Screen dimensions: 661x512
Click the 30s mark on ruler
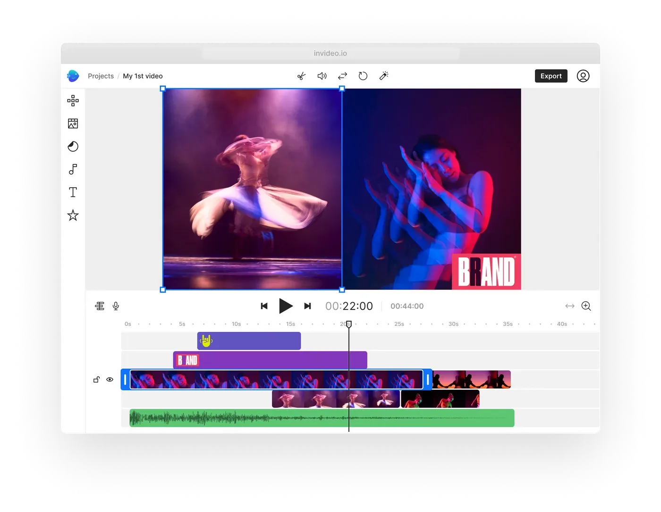point(453,324)
